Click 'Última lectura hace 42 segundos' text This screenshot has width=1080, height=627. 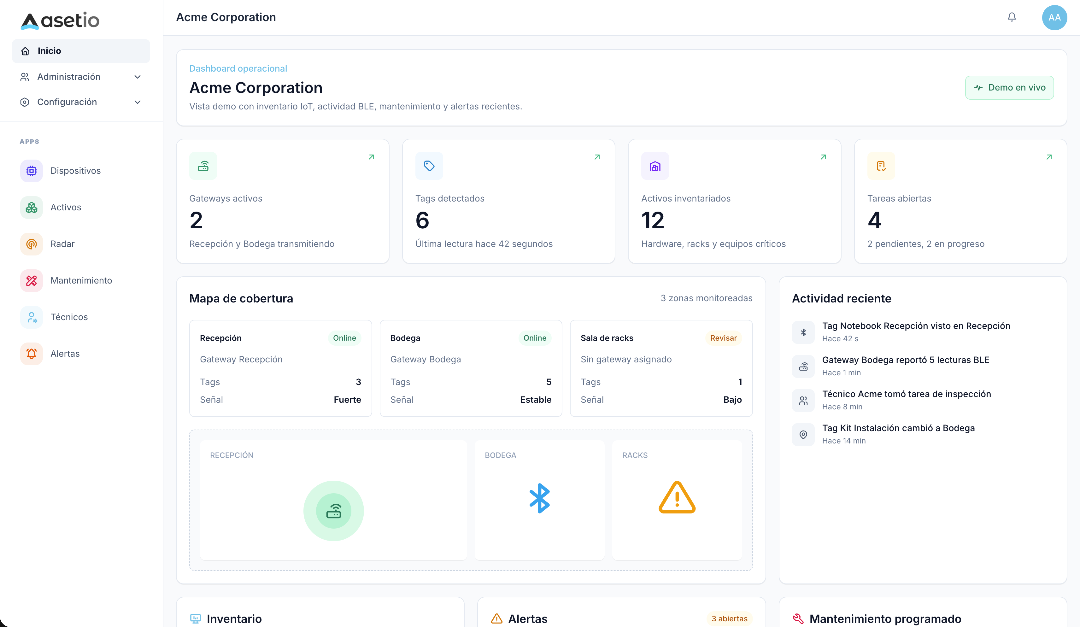(484, 244)
